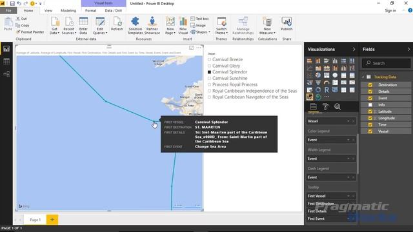Check Royal Caribbean Navigator of the Seas

coord(209,97)
